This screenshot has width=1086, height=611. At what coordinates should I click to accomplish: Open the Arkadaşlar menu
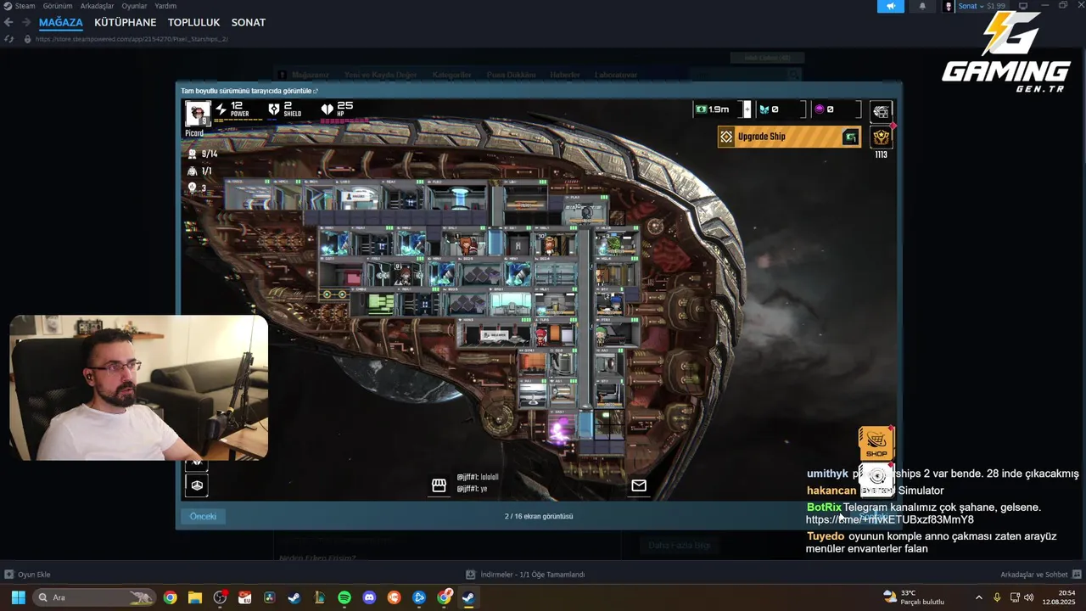click(x=97, y=6)
